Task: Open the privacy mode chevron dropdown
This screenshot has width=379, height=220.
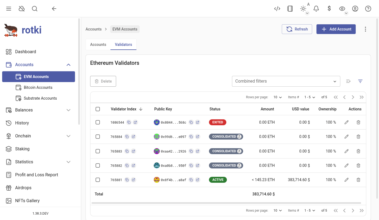Action: click(346, 13)
